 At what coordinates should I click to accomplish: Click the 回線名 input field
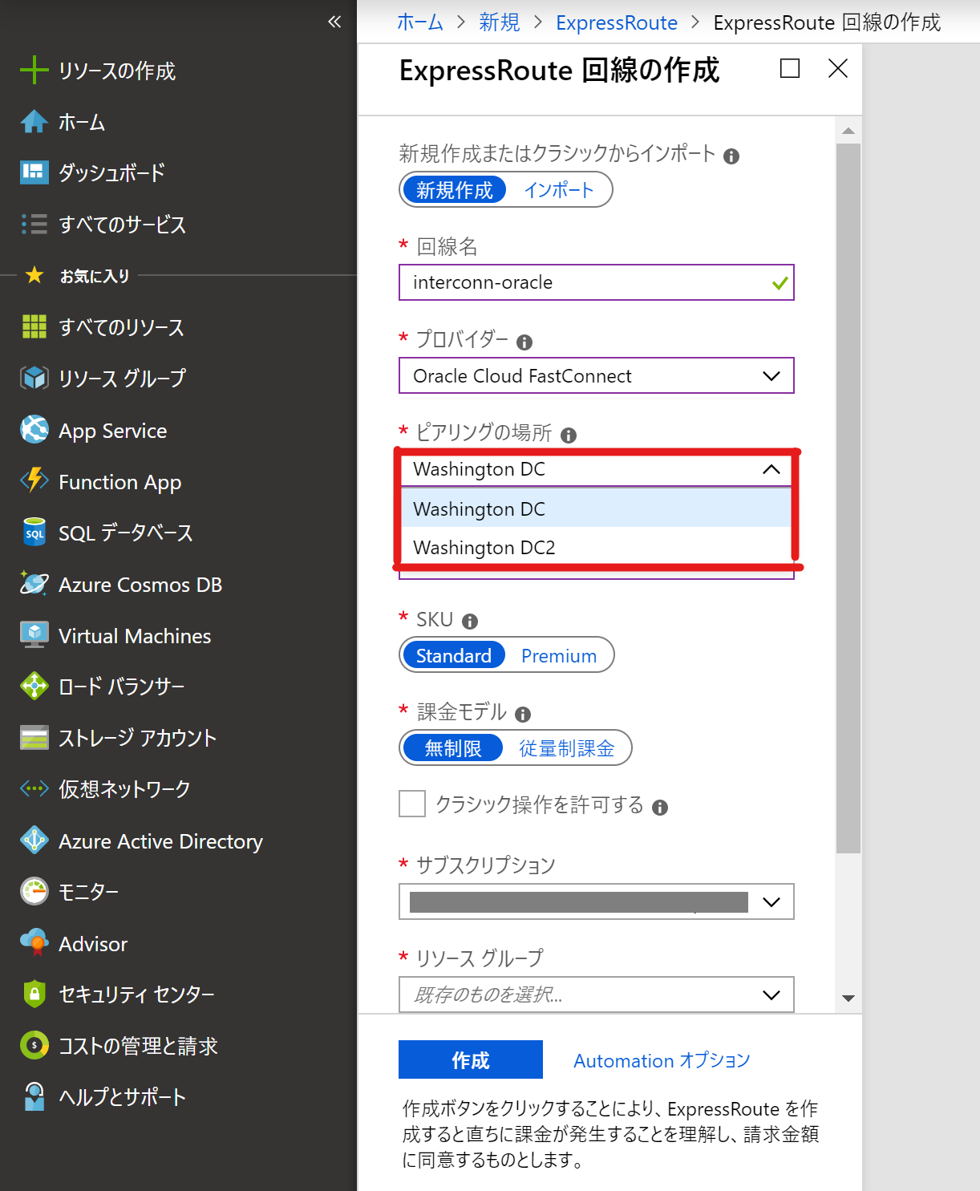589,282
